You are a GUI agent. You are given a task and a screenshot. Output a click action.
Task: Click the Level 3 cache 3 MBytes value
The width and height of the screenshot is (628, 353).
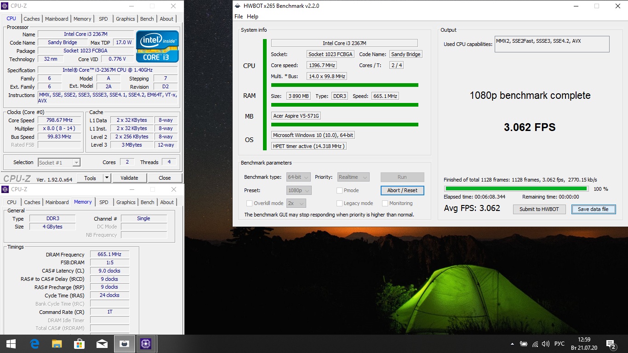click(x=132, y=145)
